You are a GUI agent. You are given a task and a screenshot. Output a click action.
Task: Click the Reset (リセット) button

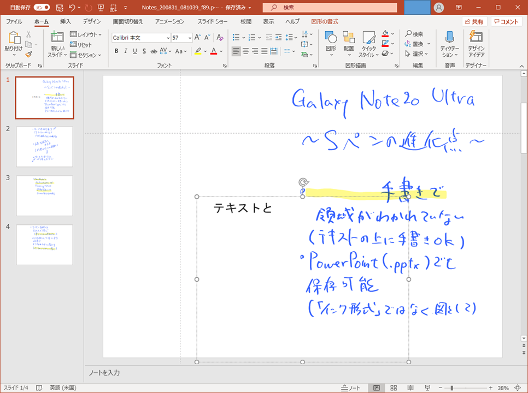(81, 44)
